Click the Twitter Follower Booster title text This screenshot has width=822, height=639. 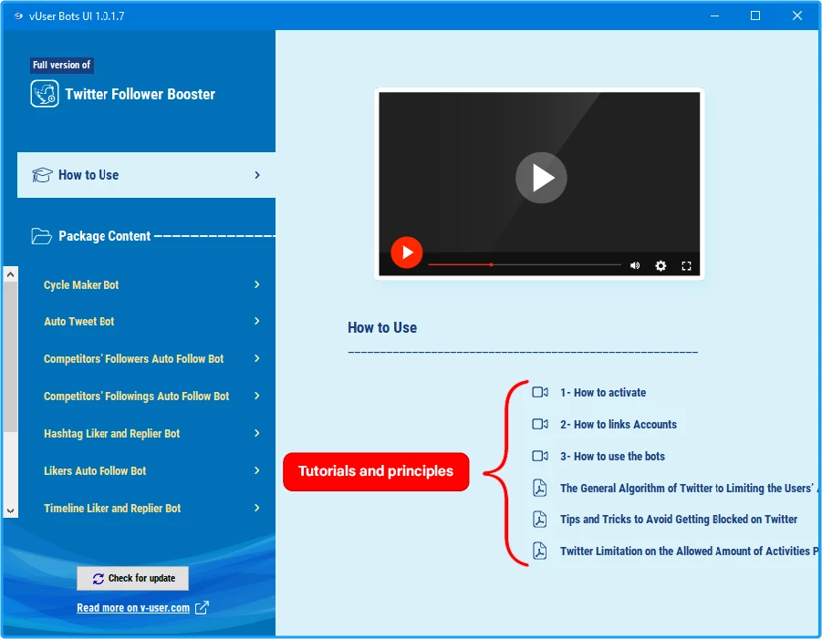tap(140, 94)
